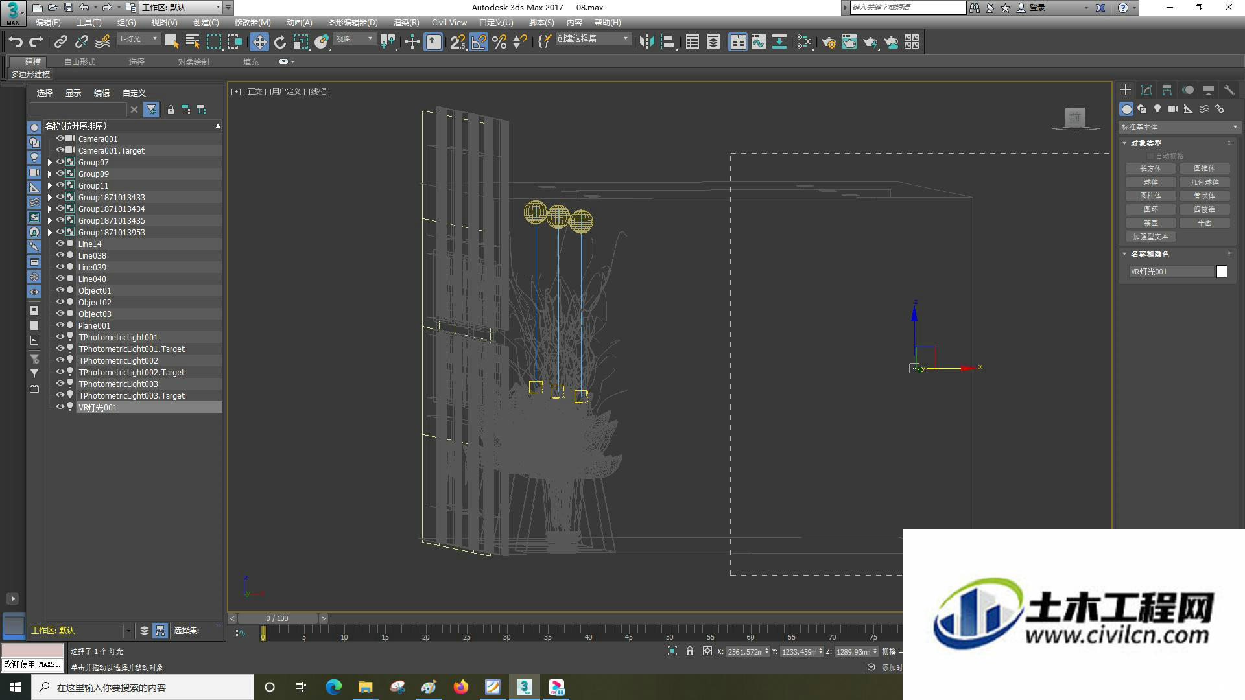
Task: Toggle visibility eye of Plane001
Action: (60, 325)
